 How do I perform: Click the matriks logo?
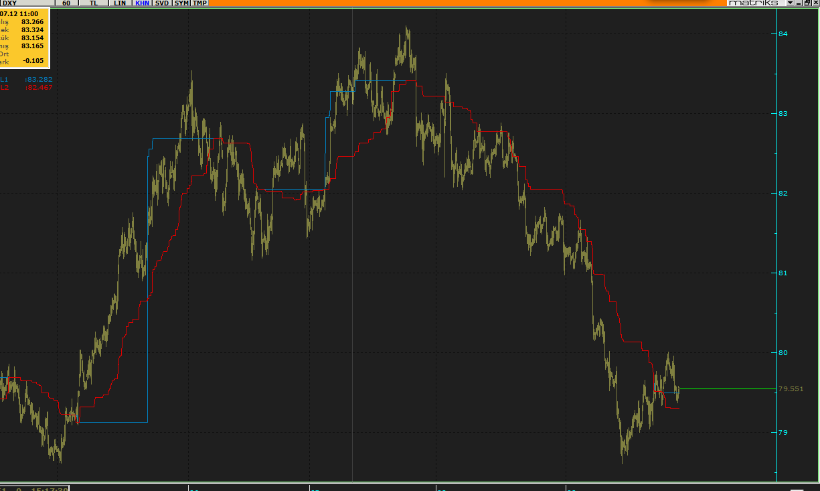tap(754, 3)
